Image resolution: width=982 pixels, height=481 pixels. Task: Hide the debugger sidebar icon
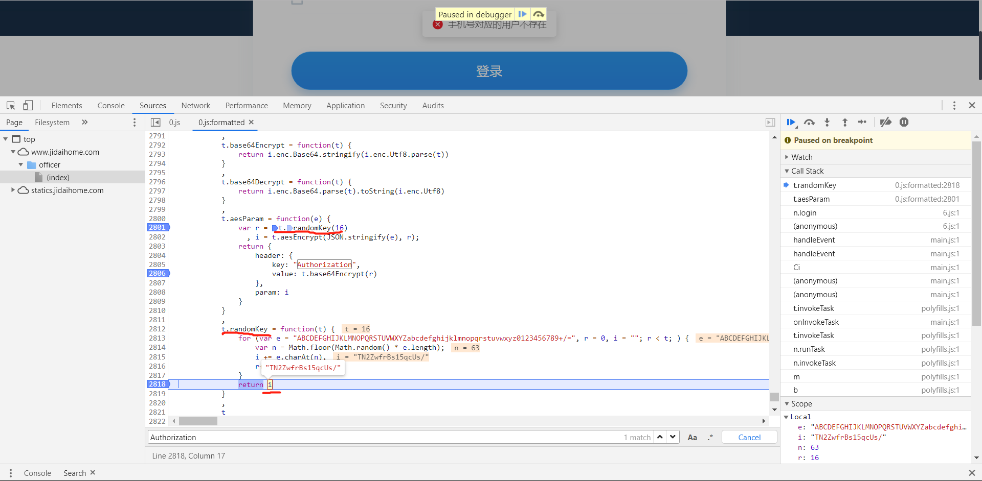(x=770, y=122)
